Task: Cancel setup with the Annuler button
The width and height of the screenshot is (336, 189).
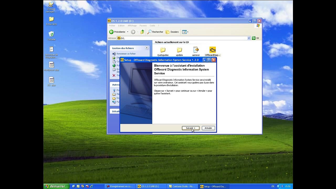Action: (208, 128)
